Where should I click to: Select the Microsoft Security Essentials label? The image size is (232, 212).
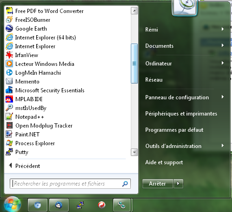pyautogui.click(x=50, y=90)
